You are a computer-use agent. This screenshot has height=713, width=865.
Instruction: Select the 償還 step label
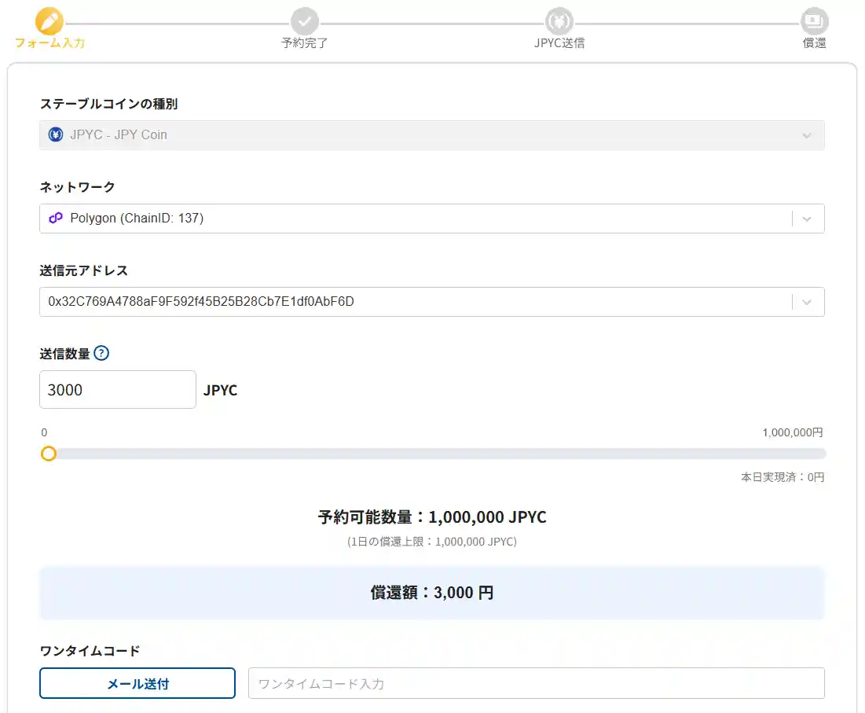point(814,43)
